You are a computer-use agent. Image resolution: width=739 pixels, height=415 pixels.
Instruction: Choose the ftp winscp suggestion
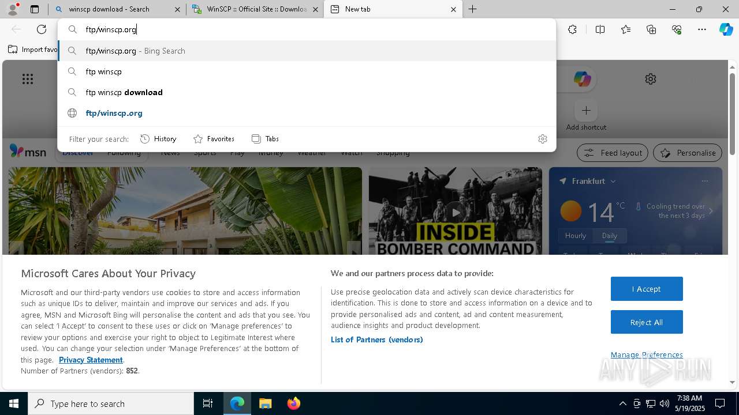[307, 71]
